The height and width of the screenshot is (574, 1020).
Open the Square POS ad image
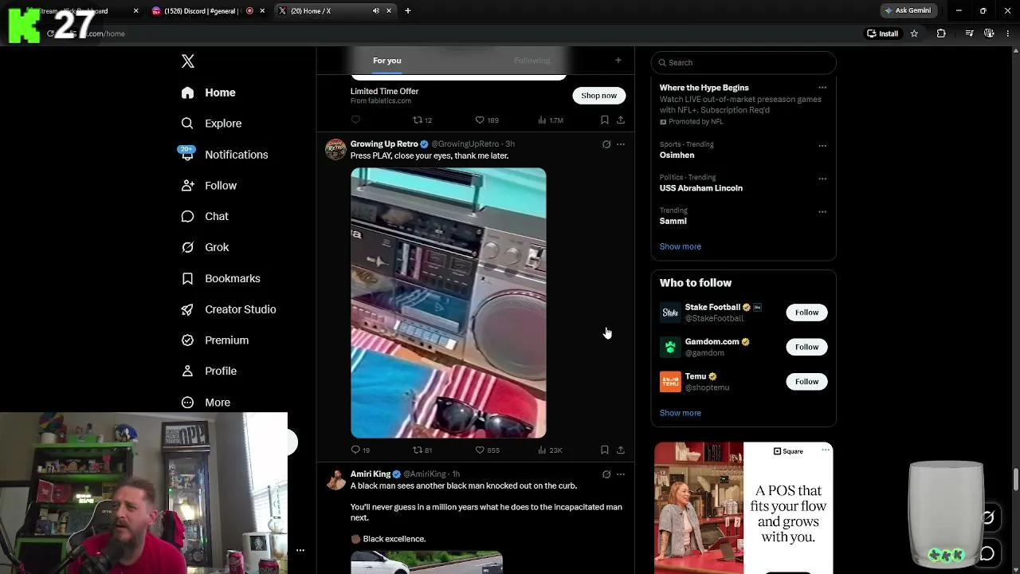point(743,508)
